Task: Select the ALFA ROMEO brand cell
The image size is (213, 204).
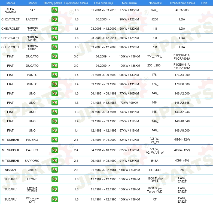Action: coord(10,10)
